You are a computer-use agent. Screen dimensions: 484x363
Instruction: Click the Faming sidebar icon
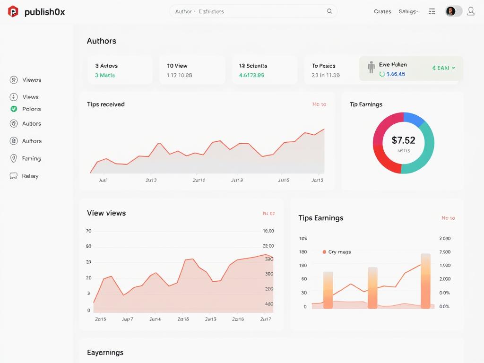pos(14,158)
